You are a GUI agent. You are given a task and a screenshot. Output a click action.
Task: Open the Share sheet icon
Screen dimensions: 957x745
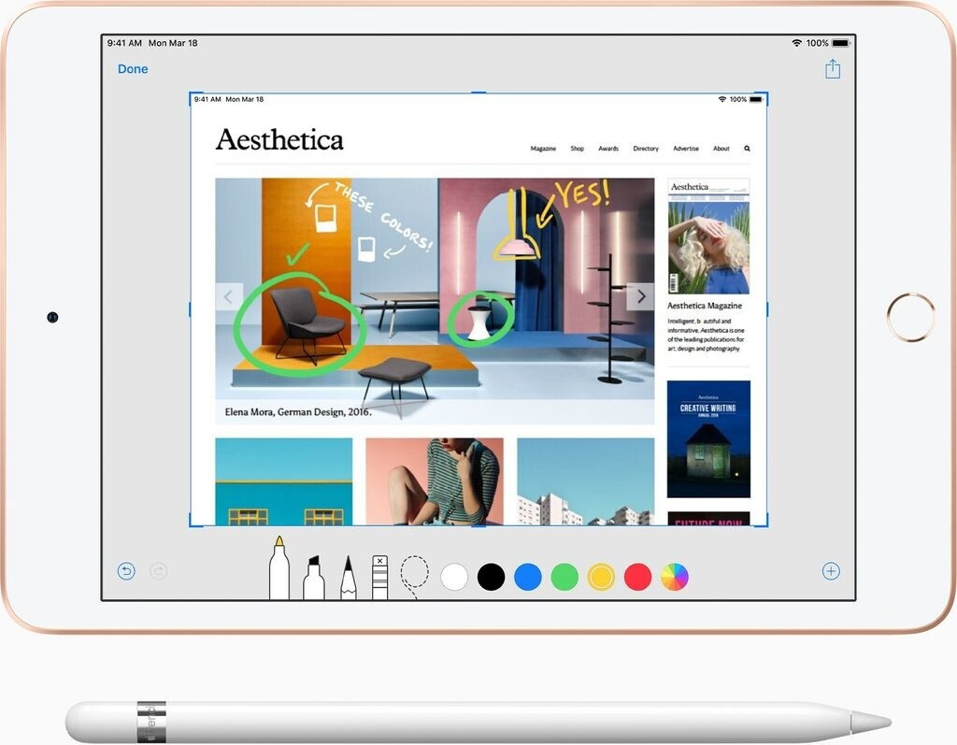pyautogui.click(x=833, y=69)
